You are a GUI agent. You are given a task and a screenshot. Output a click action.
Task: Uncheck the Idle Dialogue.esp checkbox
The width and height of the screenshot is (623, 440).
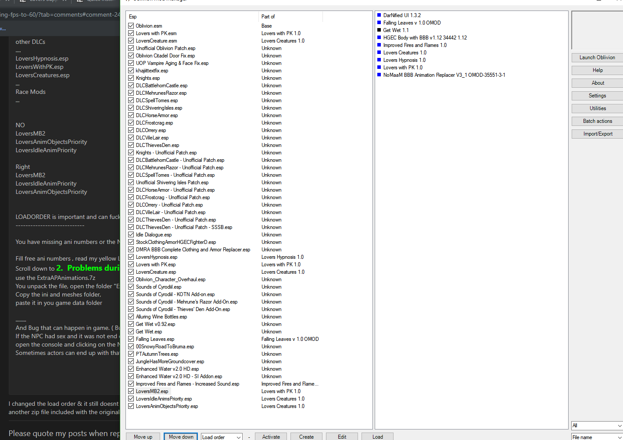coord(131,235)
